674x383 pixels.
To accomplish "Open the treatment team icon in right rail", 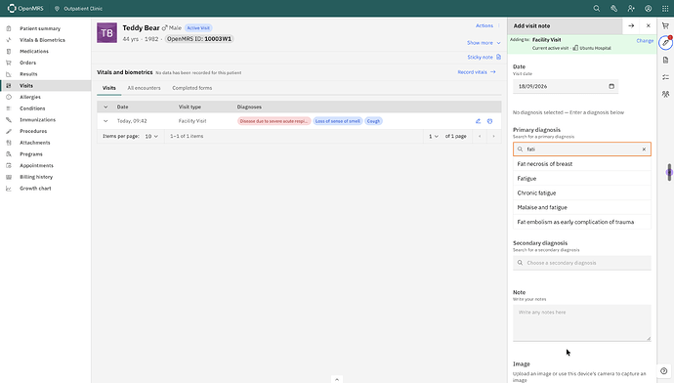I will pyautogui.click(x=665, y=94).
